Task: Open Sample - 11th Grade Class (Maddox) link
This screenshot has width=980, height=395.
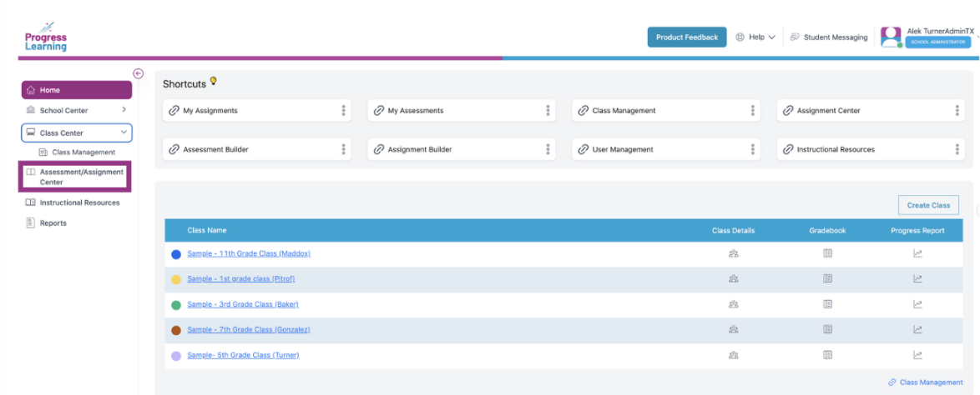Action: click(x=249, y=253)
